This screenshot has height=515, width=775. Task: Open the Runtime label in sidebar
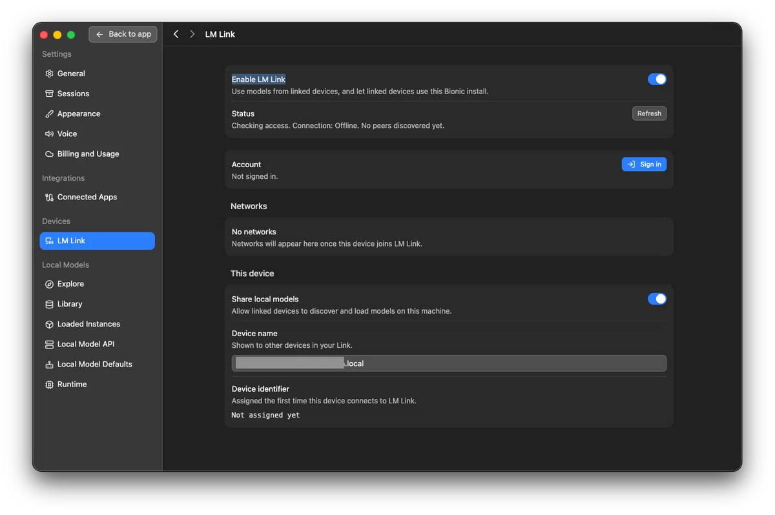(x=72, y=384)
